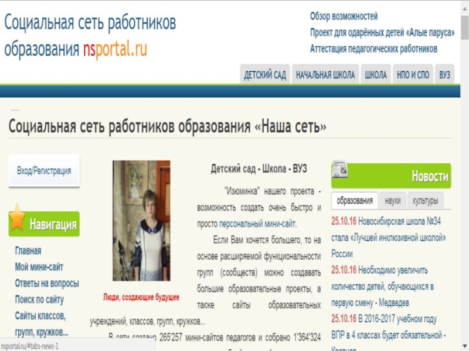Open Сайты классов, групп, кружков link
The height and width of the screenshot is (351, 469).
(41, 324)
